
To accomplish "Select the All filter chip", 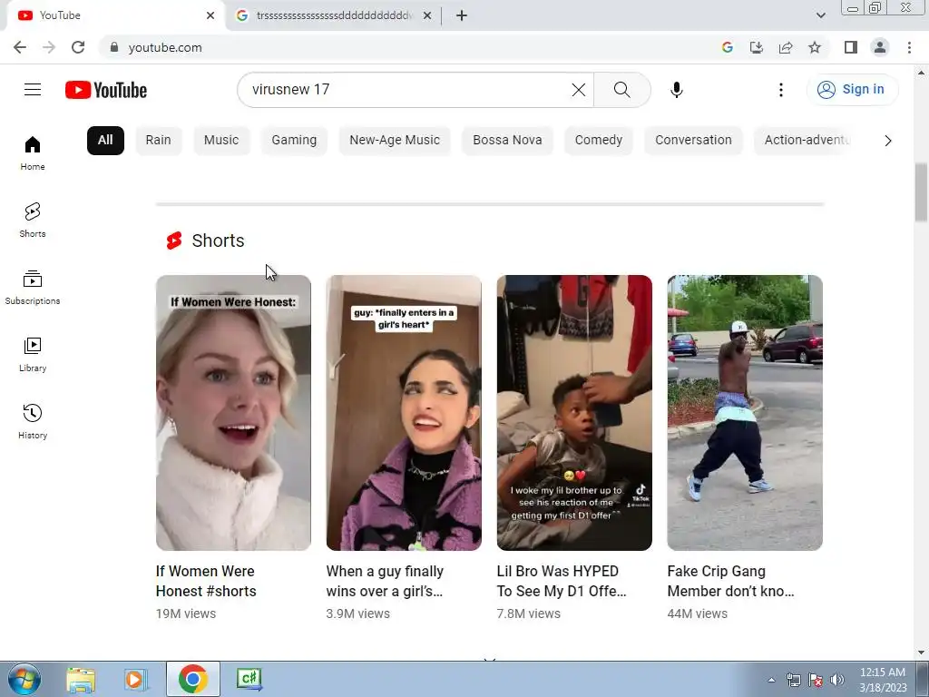I will [105, 141].
